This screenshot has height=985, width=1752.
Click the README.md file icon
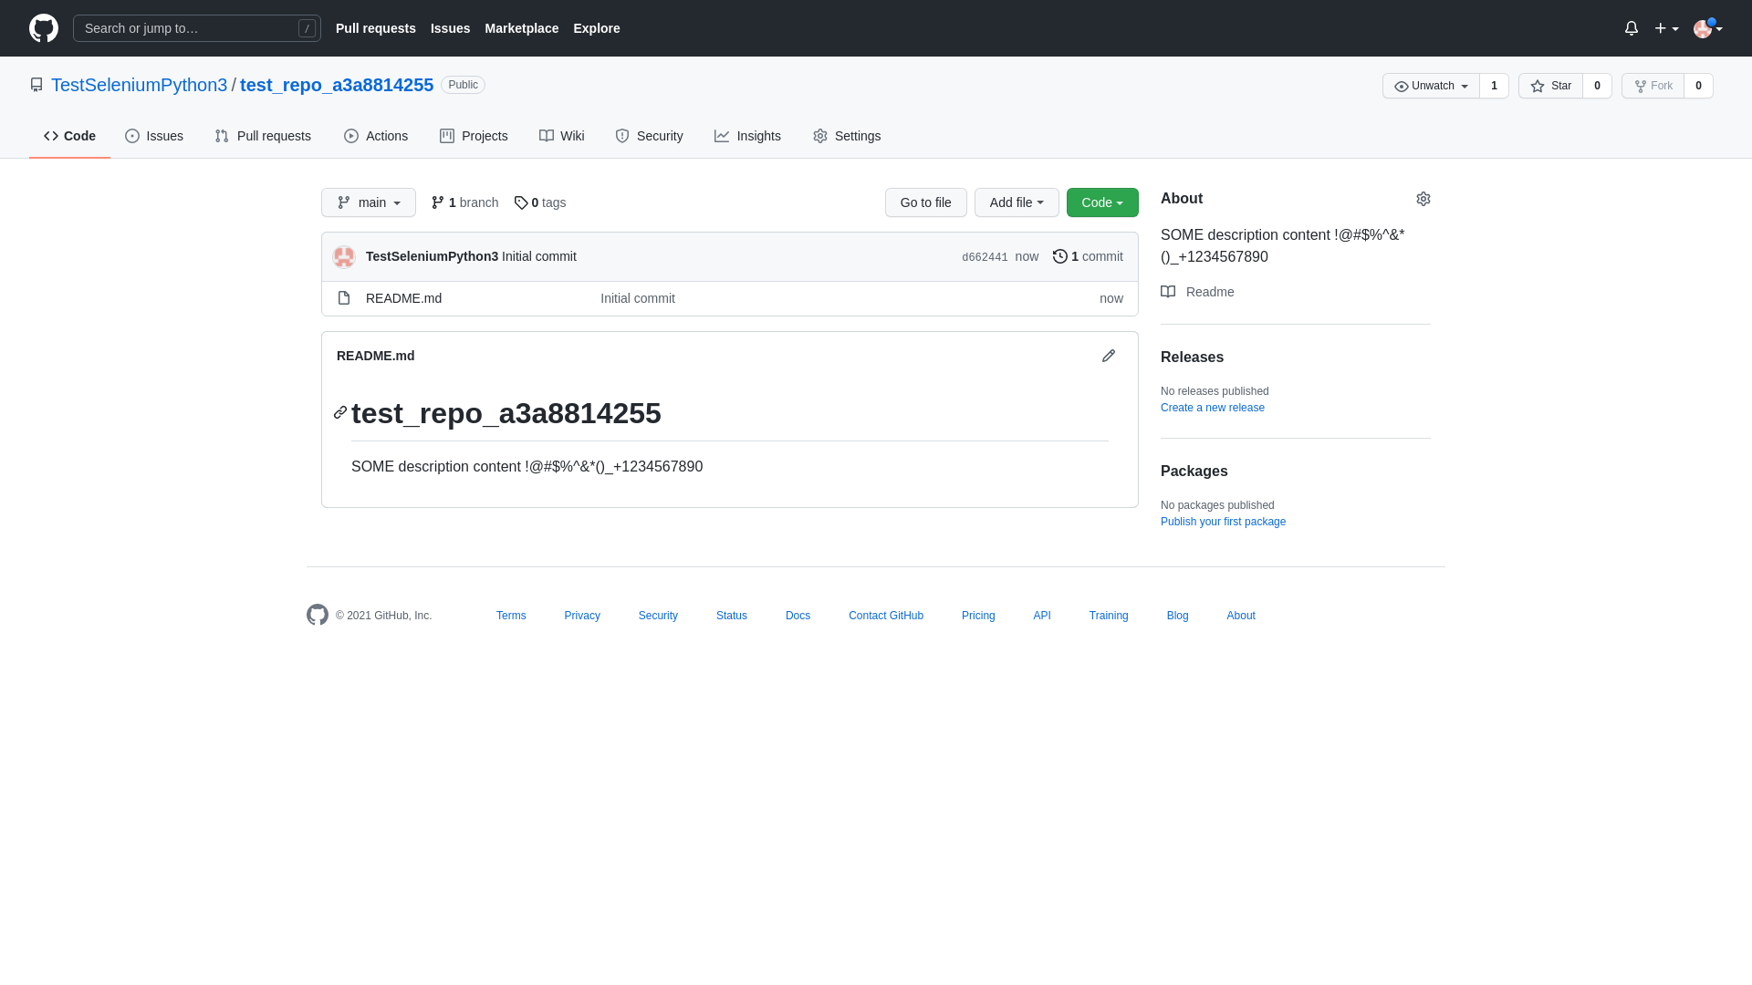[x=344, y=298]
